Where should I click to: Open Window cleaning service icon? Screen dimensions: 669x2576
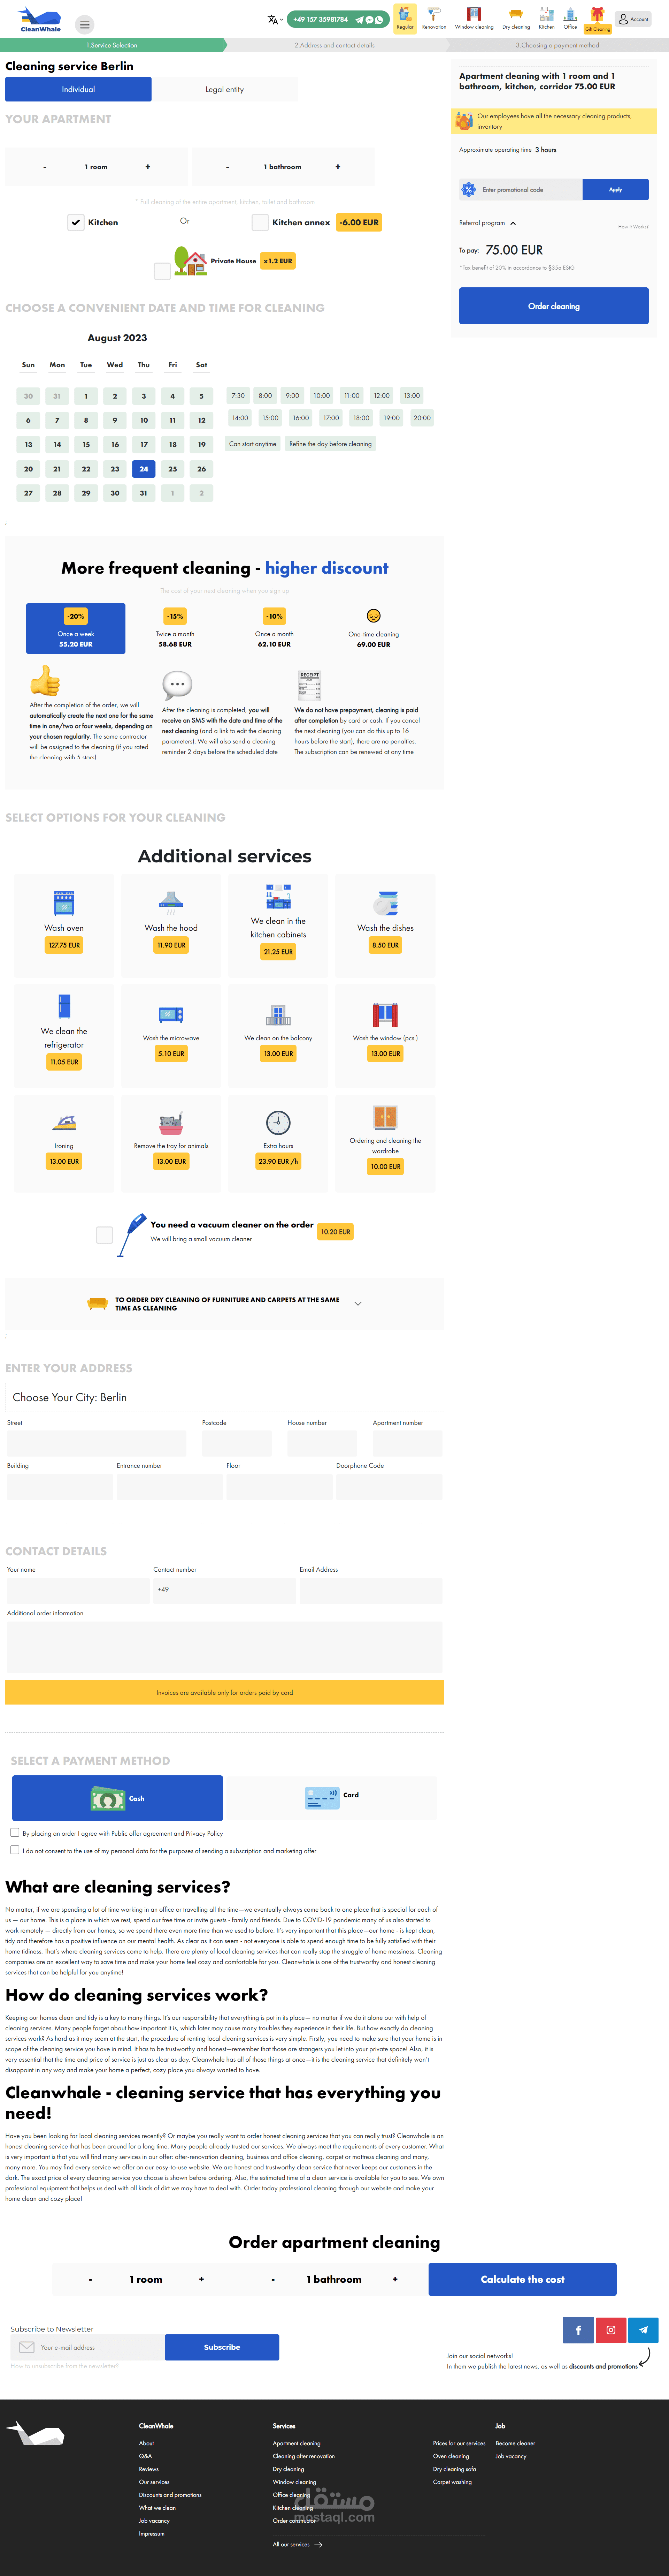474,18
